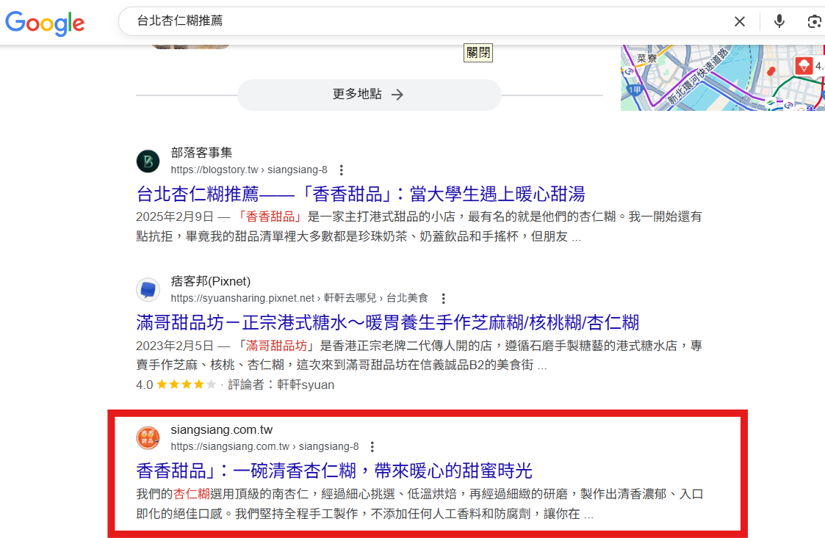The image size is (825, 538).
Task: Open the 香香甜品 一碗清香杏仁糊 result link
Action: pos(334,470)
